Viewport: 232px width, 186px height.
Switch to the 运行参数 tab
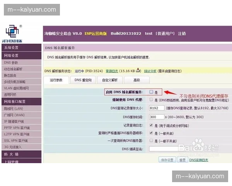pos(56,80)
